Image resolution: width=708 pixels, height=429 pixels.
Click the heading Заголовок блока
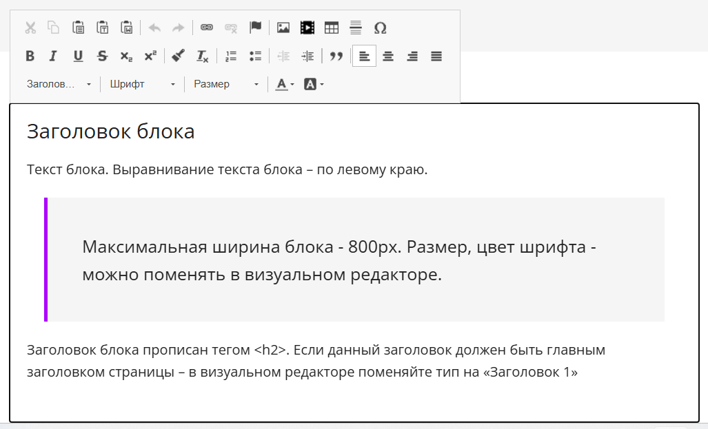[110, 132]
